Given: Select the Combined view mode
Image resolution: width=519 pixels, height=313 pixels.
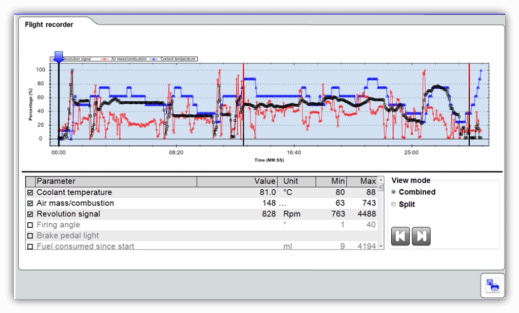Looking at the screenshot, I should tap(394, 192).
